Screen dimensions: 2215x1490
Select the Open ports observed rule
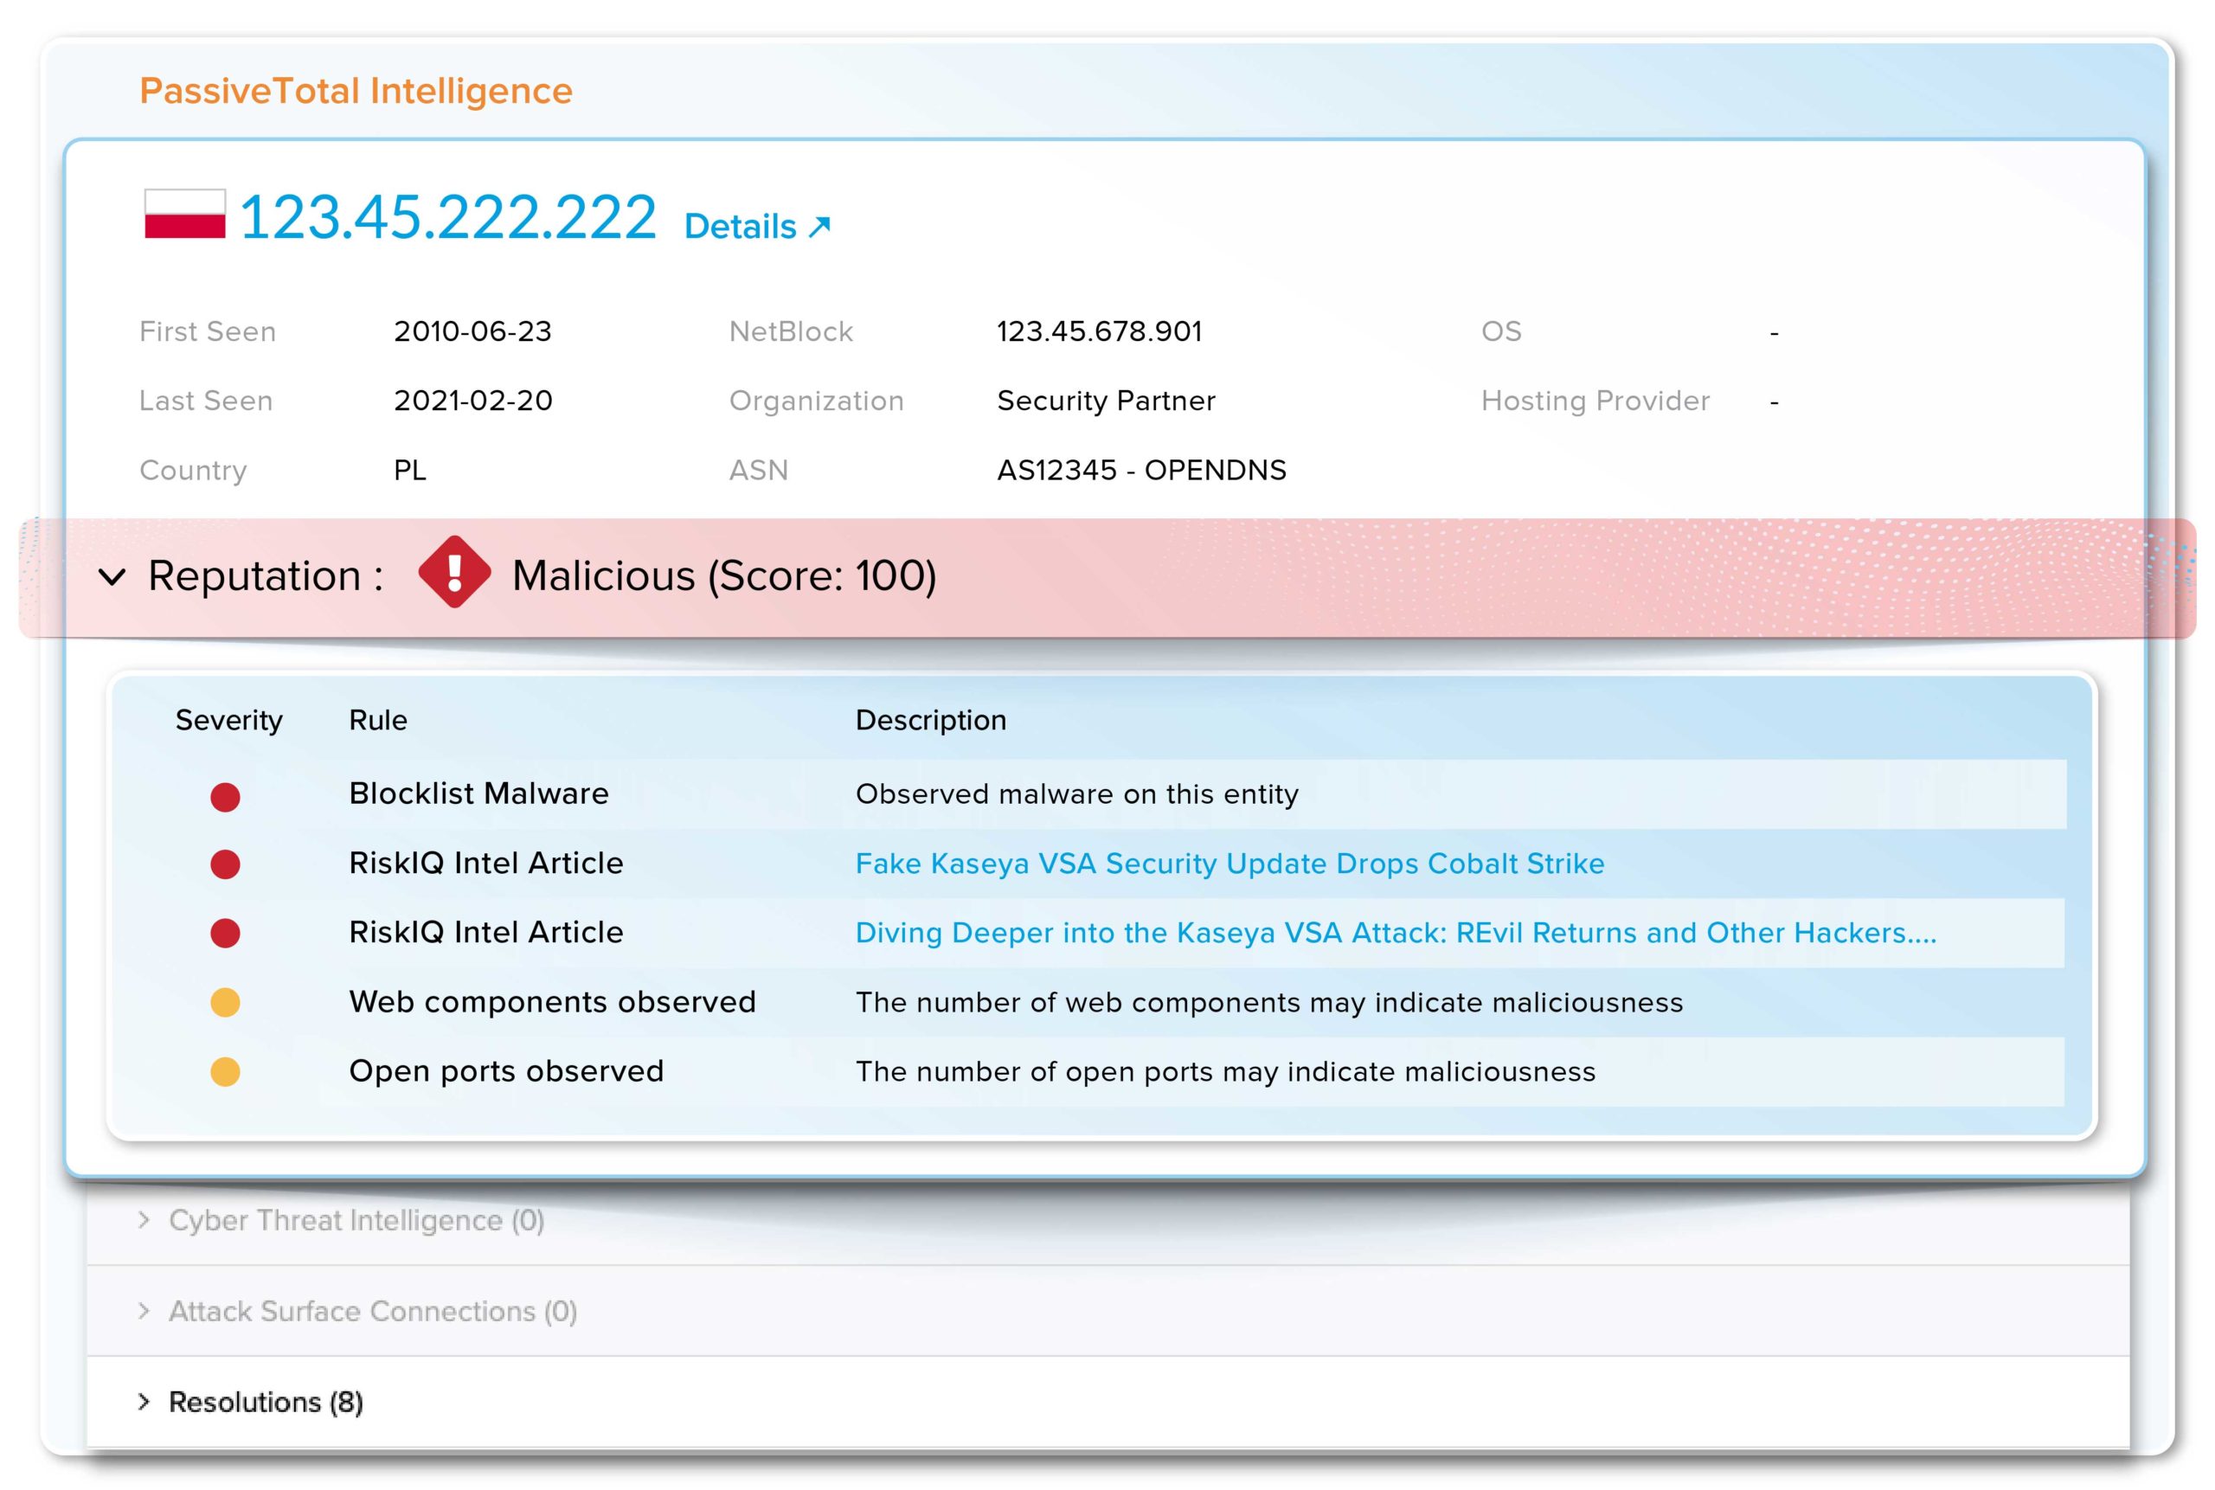[506, 1071]
